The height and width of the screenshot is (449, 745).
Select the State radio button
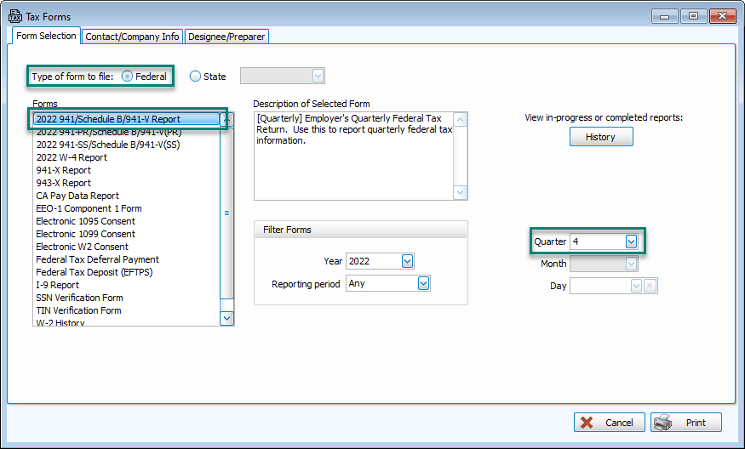point(195,77)
